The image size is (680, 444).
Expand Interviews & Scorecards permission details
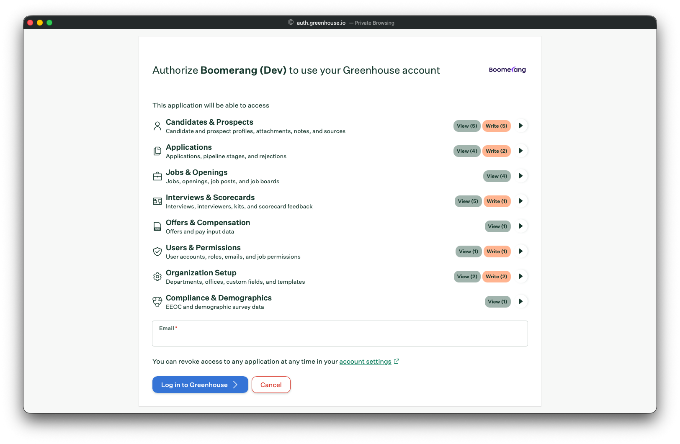pyautogui.click(x=521, y=201)
